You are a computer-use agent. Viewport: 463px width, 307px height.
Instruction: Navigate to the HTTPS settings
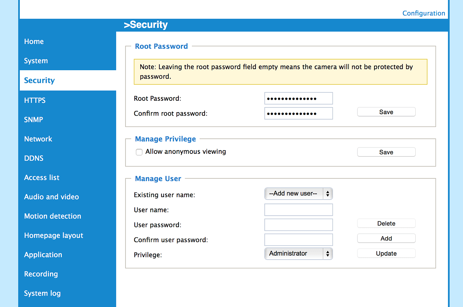pyautogui.click(x=35, y=100)
